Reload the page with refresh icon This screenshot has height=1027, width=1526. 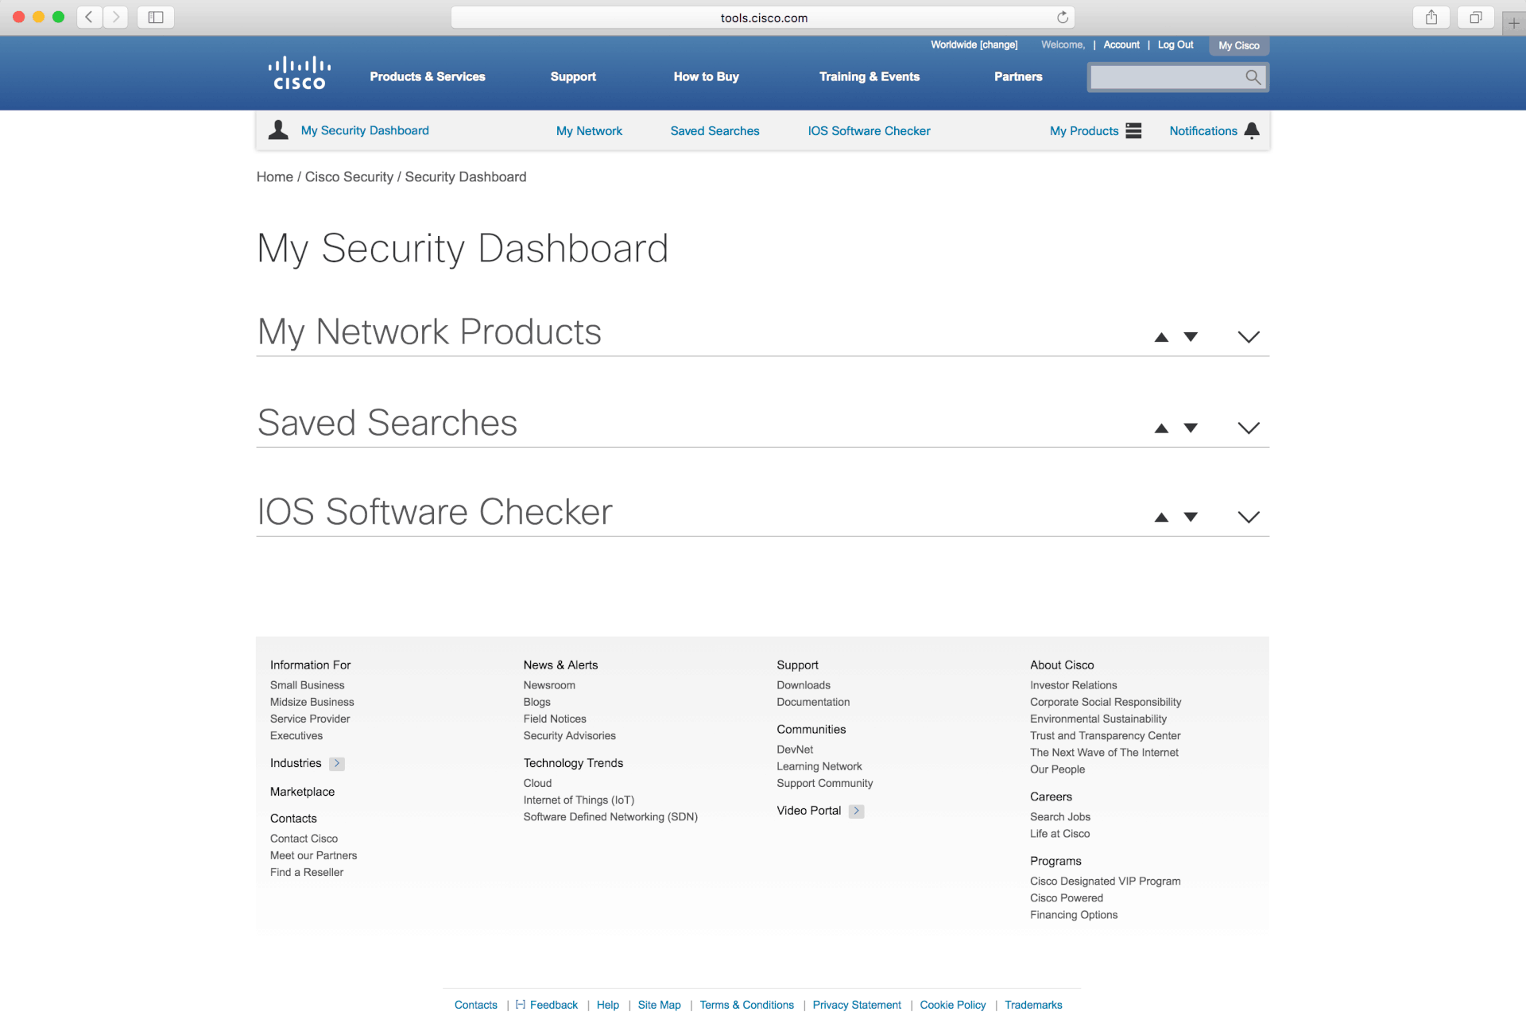click(1063, 17)
